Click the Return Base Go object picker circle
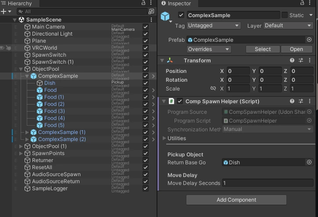The height and width of the screenshot is (217, 318). pyautogui.click(x=309, y=162)
